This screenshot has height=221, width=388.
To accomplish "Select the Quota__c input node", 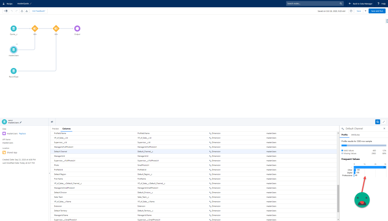I will pyautogui.click(x=14, y=28).
